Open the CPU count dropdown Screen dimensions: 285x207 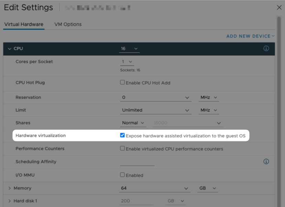pyautogui.click(x=129, y=49)
